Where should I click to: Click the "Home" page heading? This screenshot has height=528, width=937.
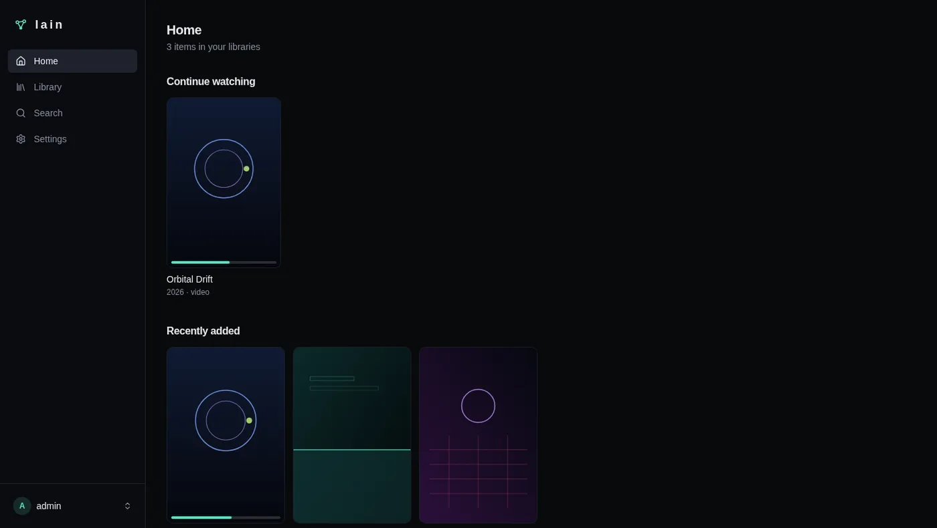click(184, 30)
